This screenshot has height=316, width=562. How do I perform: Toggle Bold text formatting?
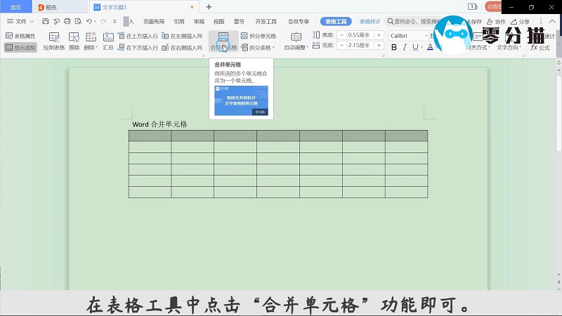pyautogui.click(x=393, y=48)
